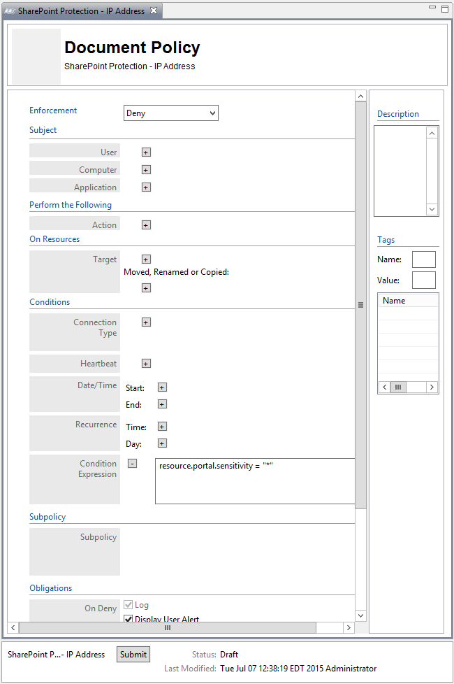Screen dimensions: 454x684
Task: Add a Recurrence Time value
Action: (x=162, y=427)
